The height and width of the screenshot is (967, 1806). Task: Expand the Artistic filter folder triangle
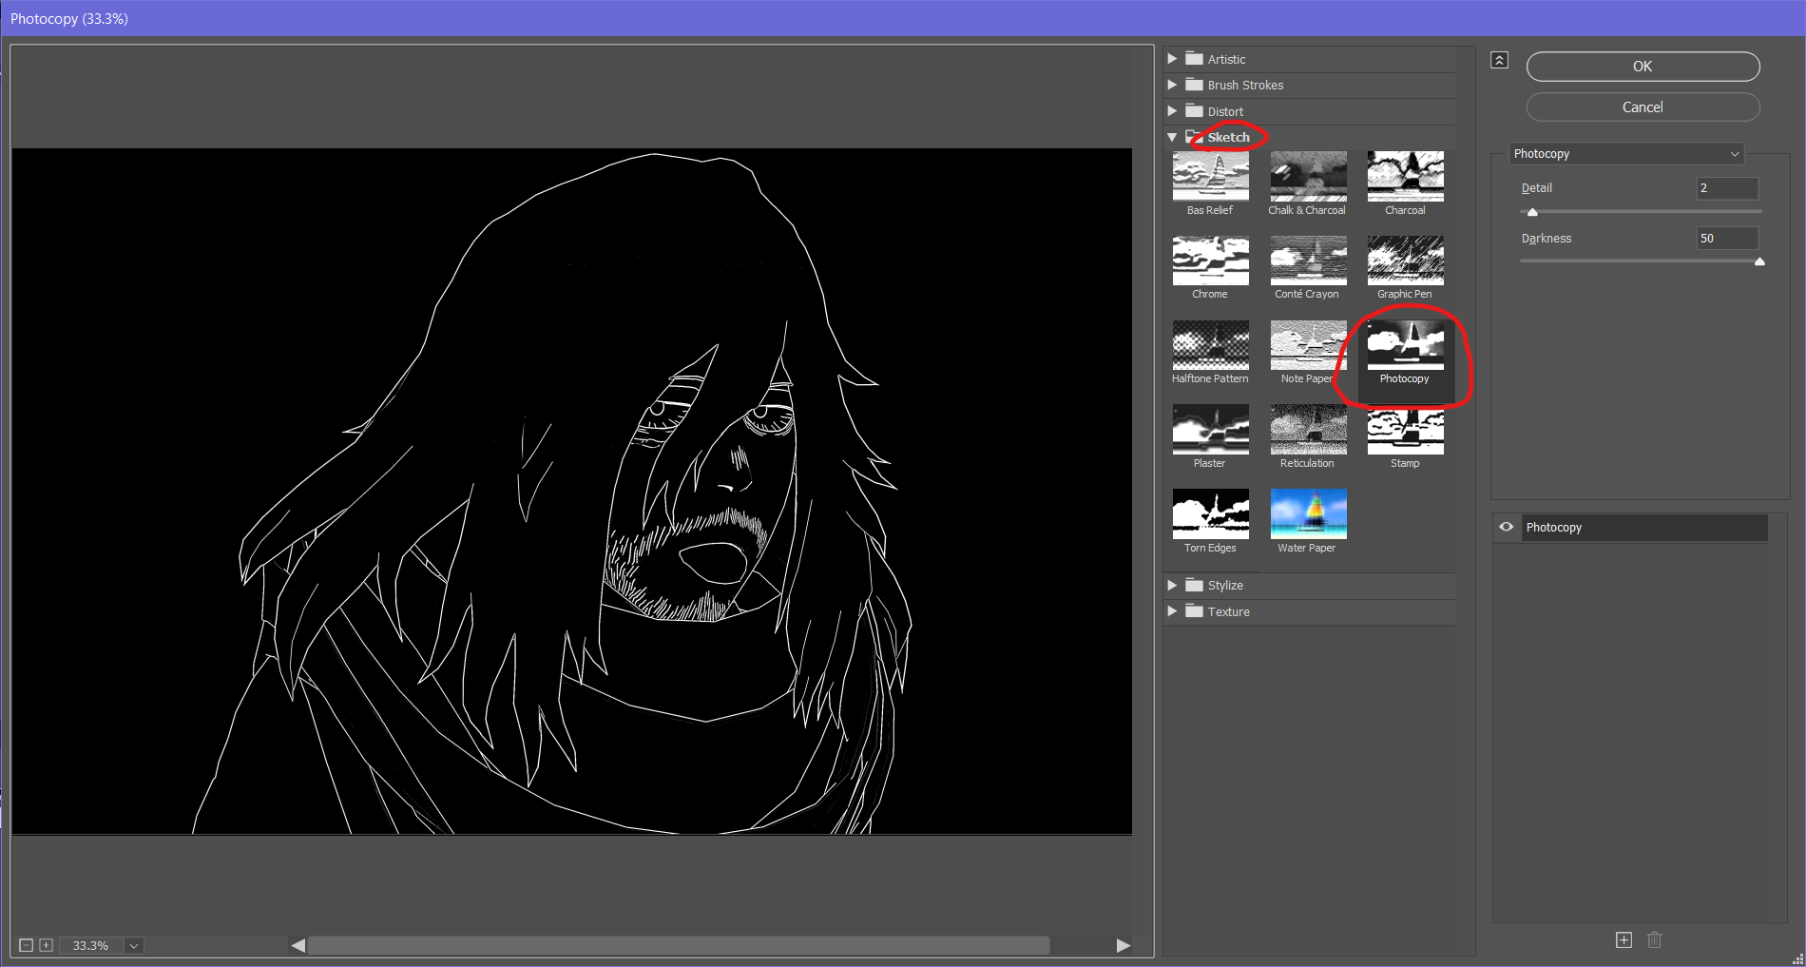tap(1172, 59)
